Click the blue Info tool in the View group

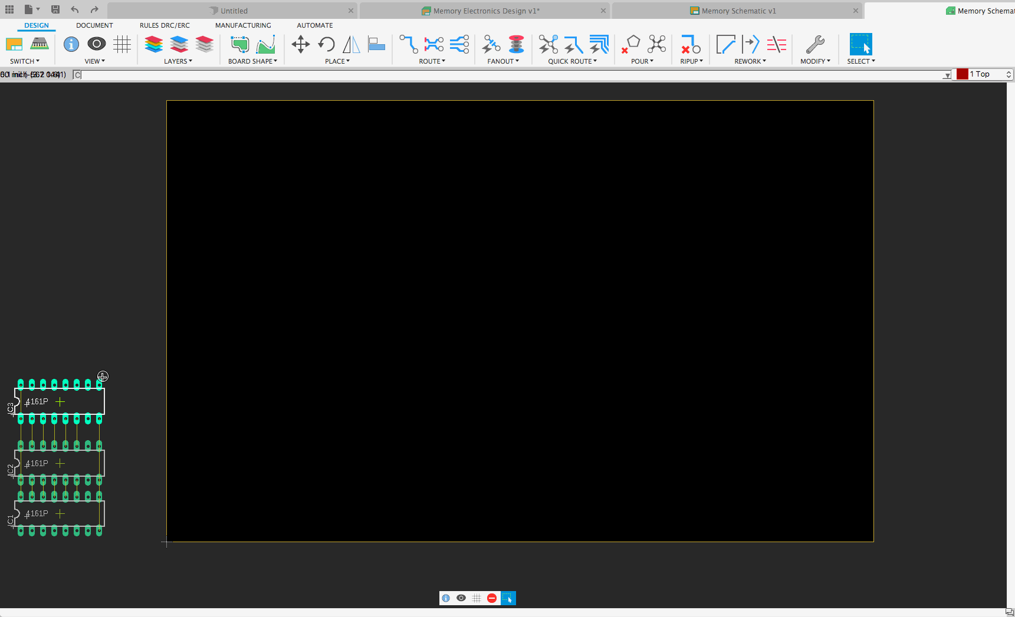click(x=71, y=44)
